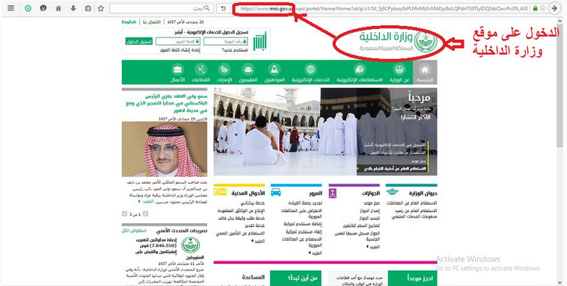The image size is (567, 286).
Task: Click the كلمة المرور password field
Action: pos(178,42)
